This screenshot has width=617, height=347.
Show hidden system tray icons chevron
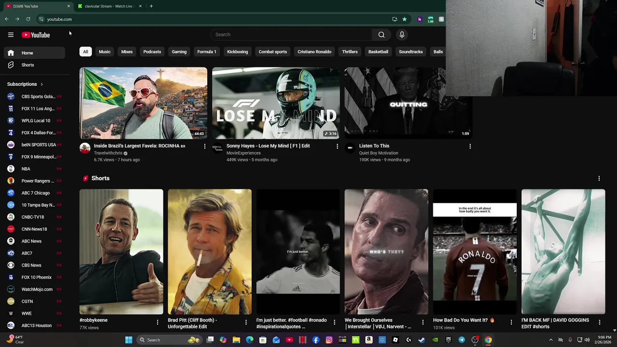(551, 340)
